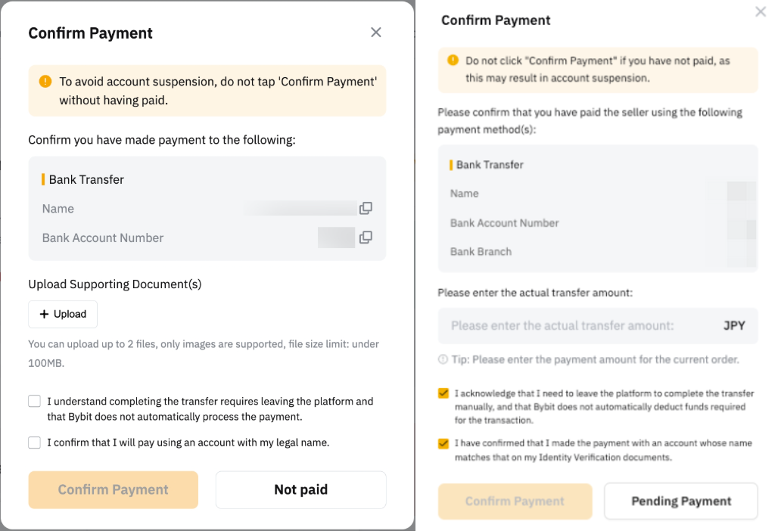Focus the actual transfer amount field

click(575, 326)
